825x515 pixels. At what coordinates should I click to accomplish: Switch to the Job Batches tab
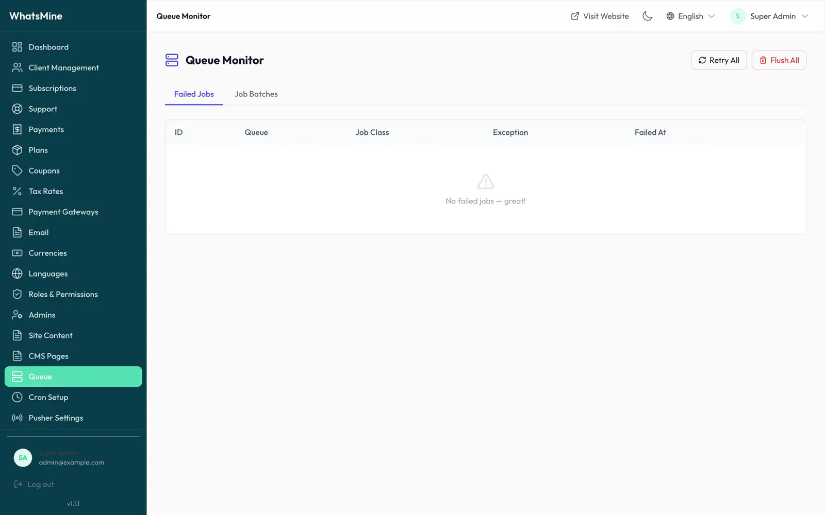click(x=256, y=94)
